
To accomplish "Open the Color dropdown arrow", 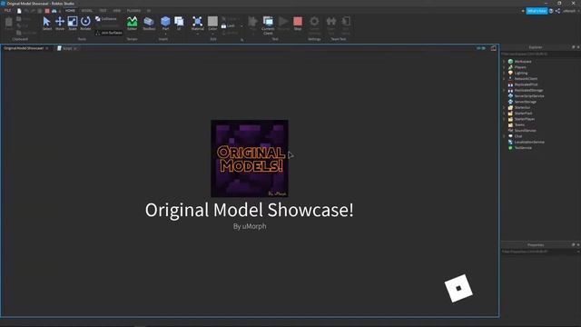I will click(x=212, y=34).
